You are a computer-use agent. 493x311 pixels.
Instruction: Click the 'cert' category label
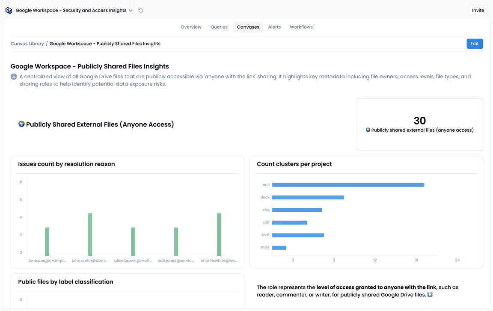(266, 235)
